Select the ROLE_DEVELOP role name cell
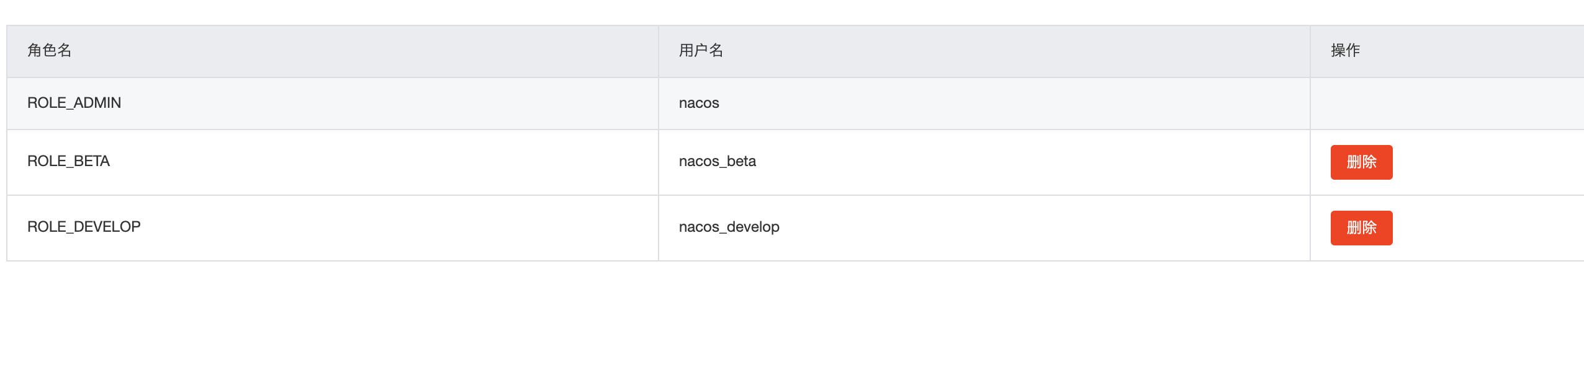 [84, 227]
